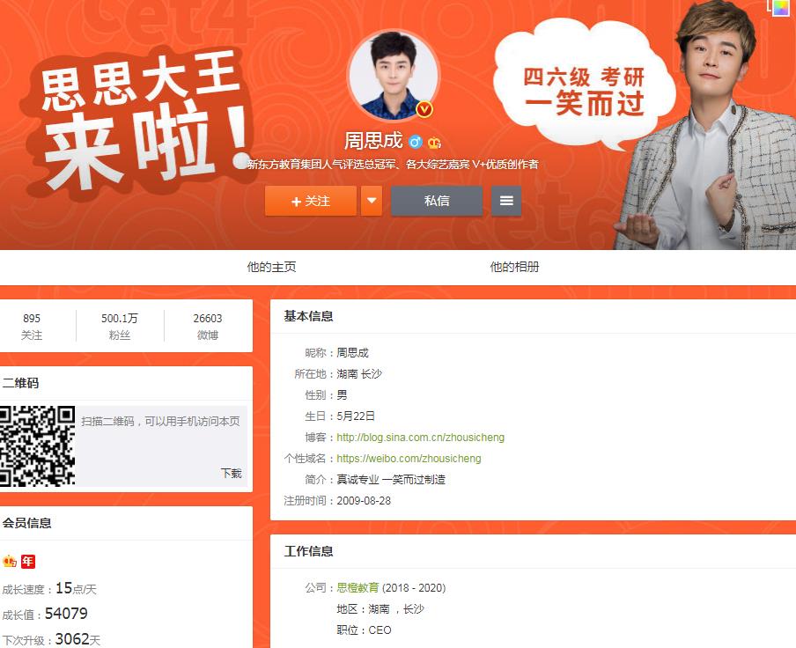
Task: Open the blog.sina.com.cn/zhousicheng link
Action: click(420, 438)
